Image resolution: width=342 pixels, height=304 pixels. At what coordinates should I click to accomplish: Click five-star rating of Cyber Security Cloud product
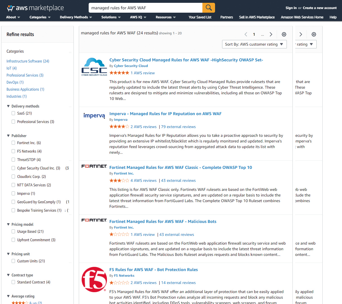(119, 73)
